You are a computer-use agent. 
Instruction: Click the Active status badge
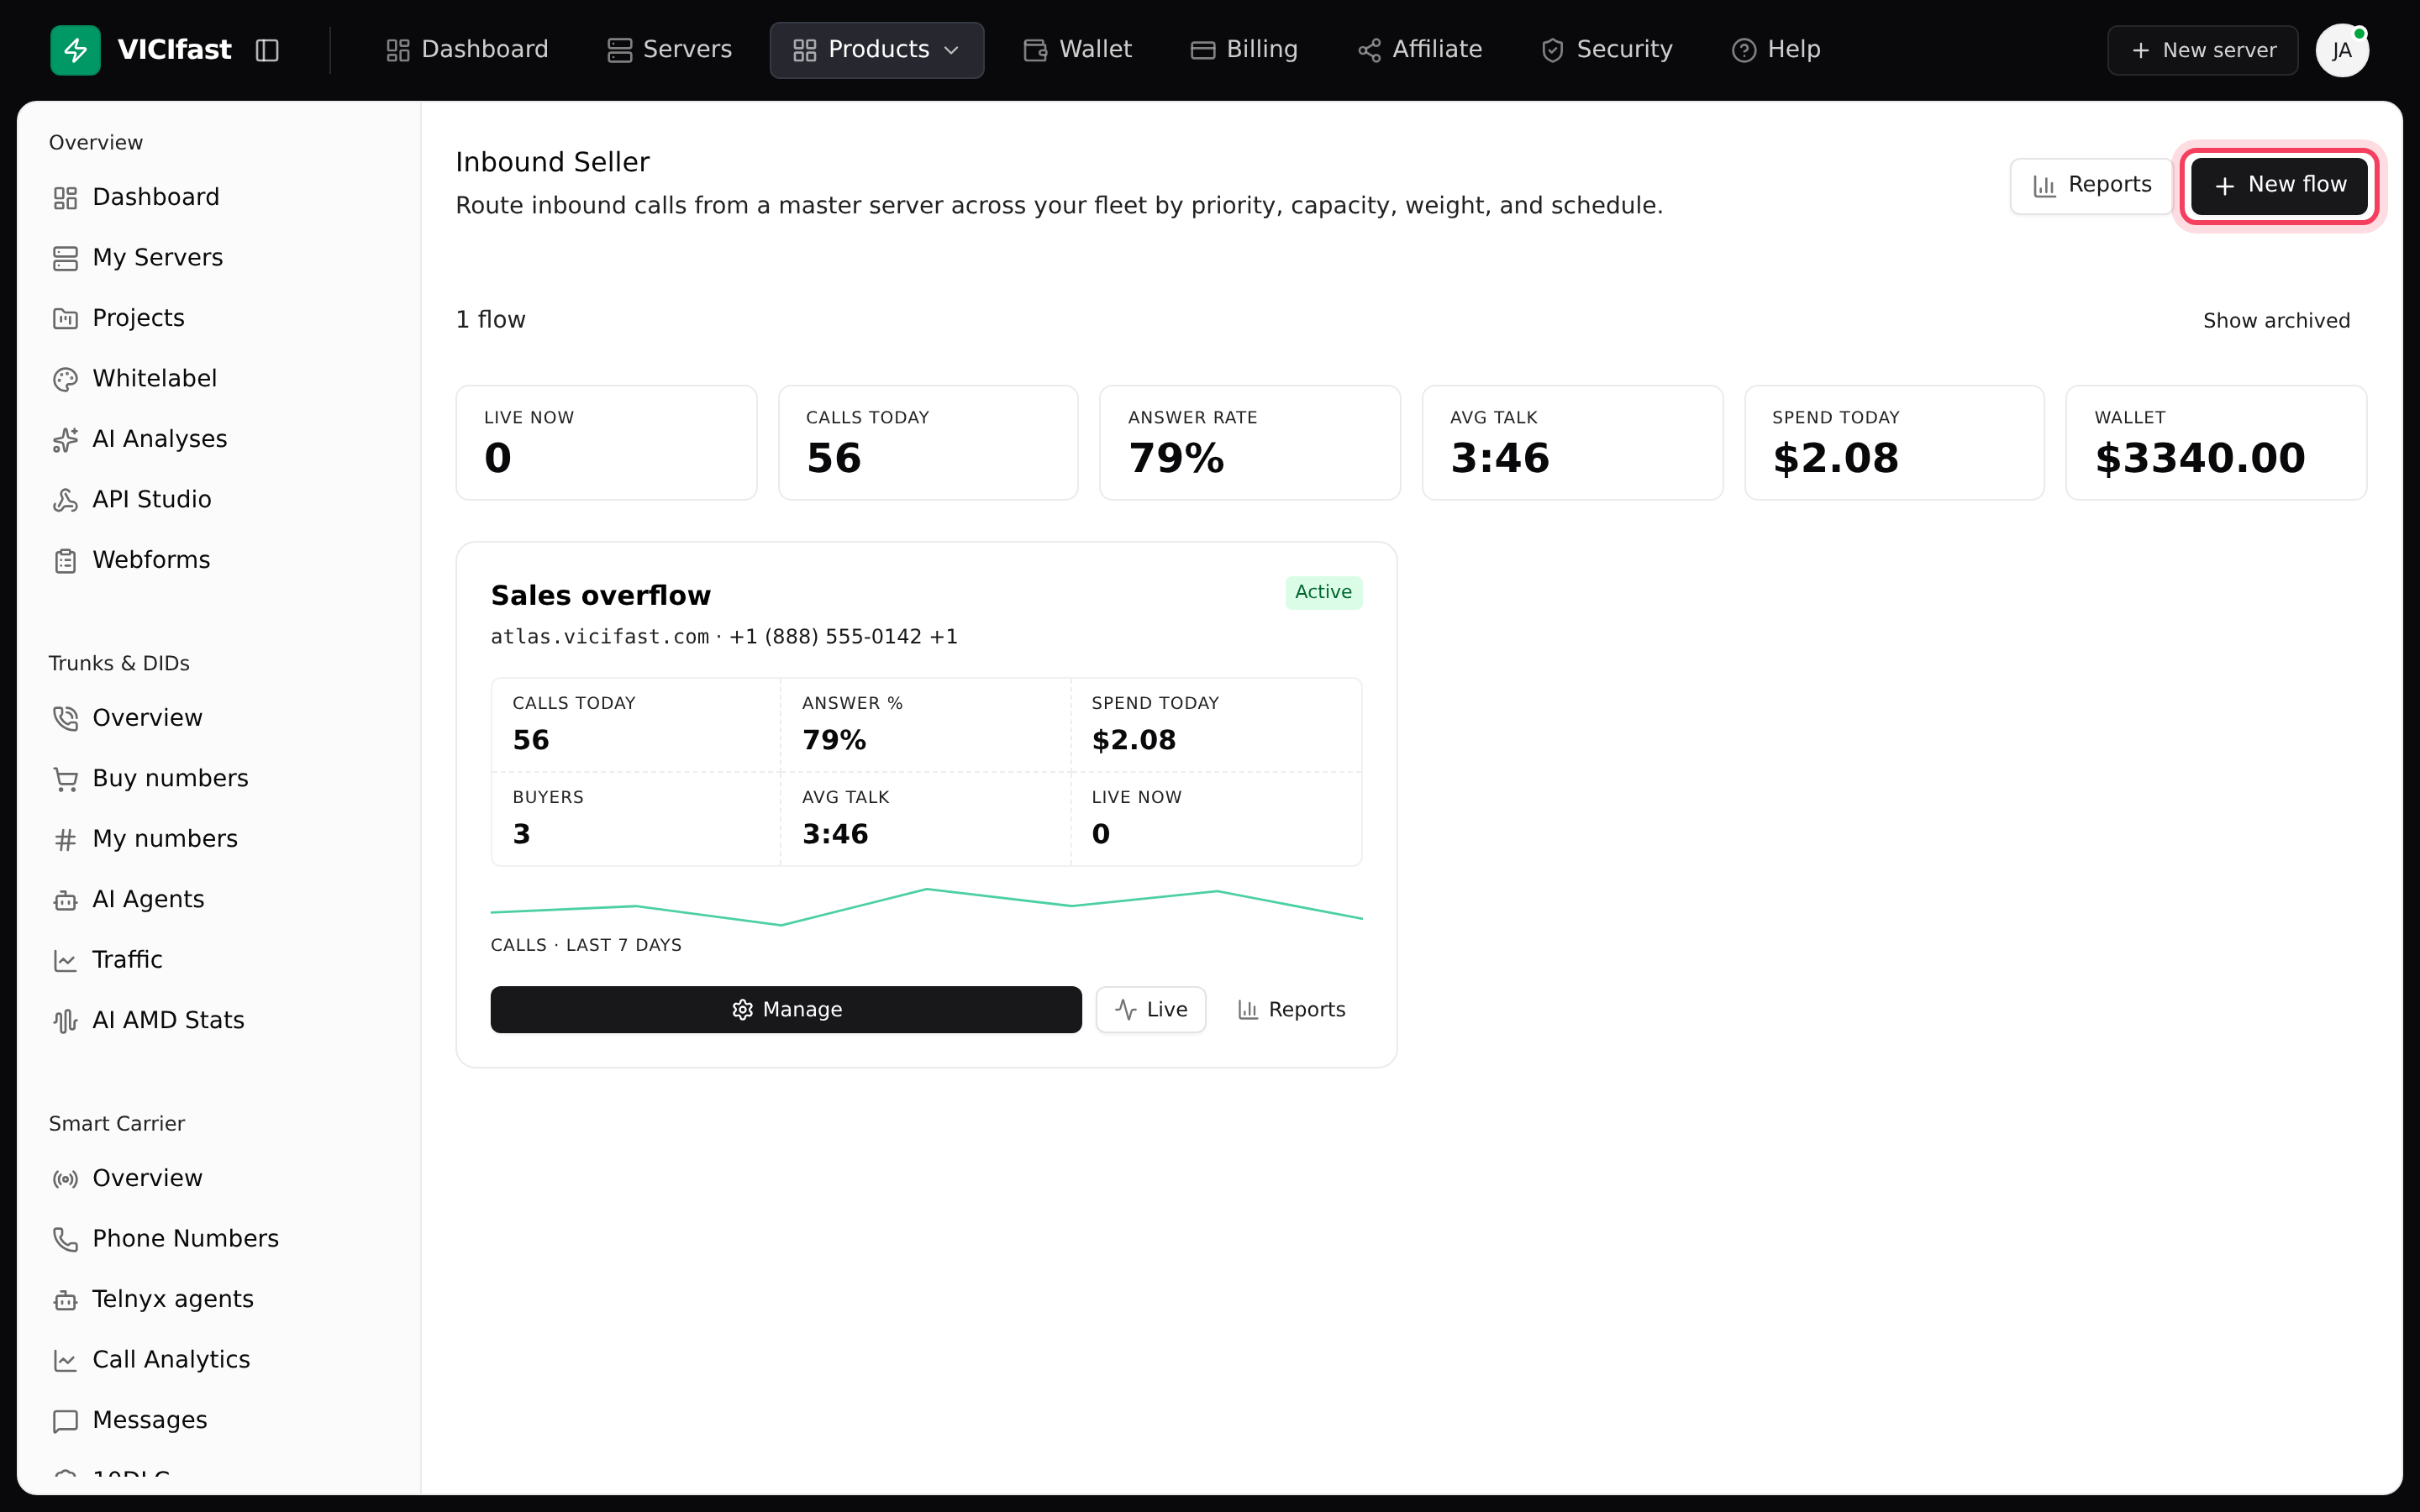click(x=1323, y=592)
